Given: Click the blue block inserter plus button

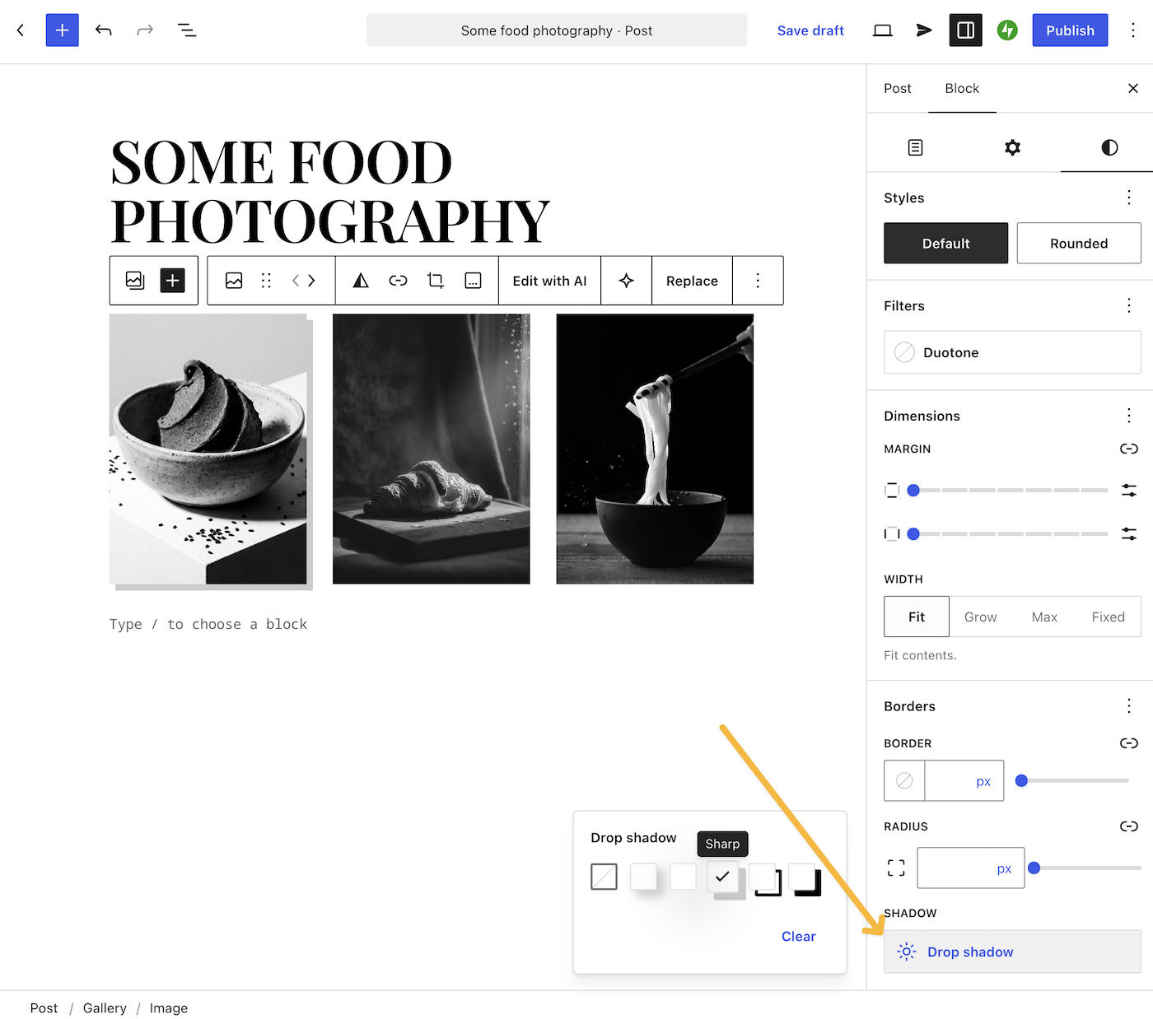Looking at the screenshot, I should 62,30.
